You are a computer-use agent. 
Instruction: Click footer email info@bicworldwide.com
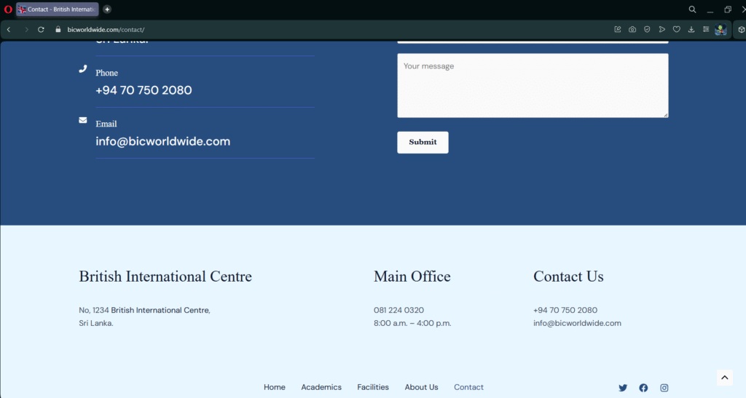tap(577, 323)
